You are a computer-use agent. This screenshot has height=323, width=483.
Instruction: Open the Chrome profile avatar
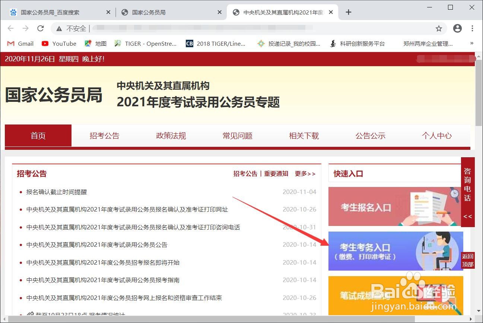pyautogui.click(x=457, y=28)
